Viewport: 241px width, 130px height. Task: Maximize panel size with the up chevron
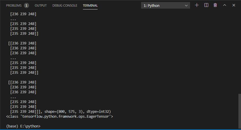point(225,5)
